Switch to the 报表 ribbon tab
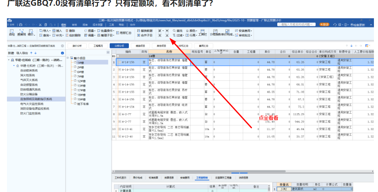Viewport: 378px width, 192px height. (85, 25)
